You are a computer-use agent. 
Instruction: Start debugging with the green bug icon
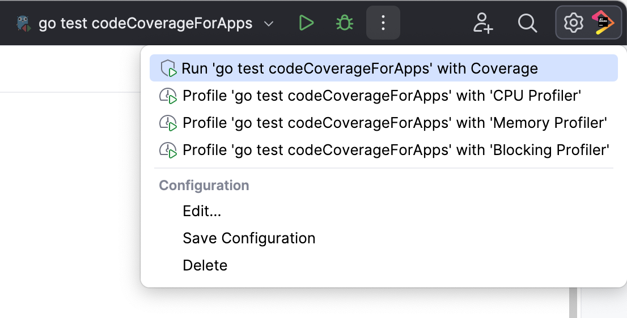pos(345,23)
